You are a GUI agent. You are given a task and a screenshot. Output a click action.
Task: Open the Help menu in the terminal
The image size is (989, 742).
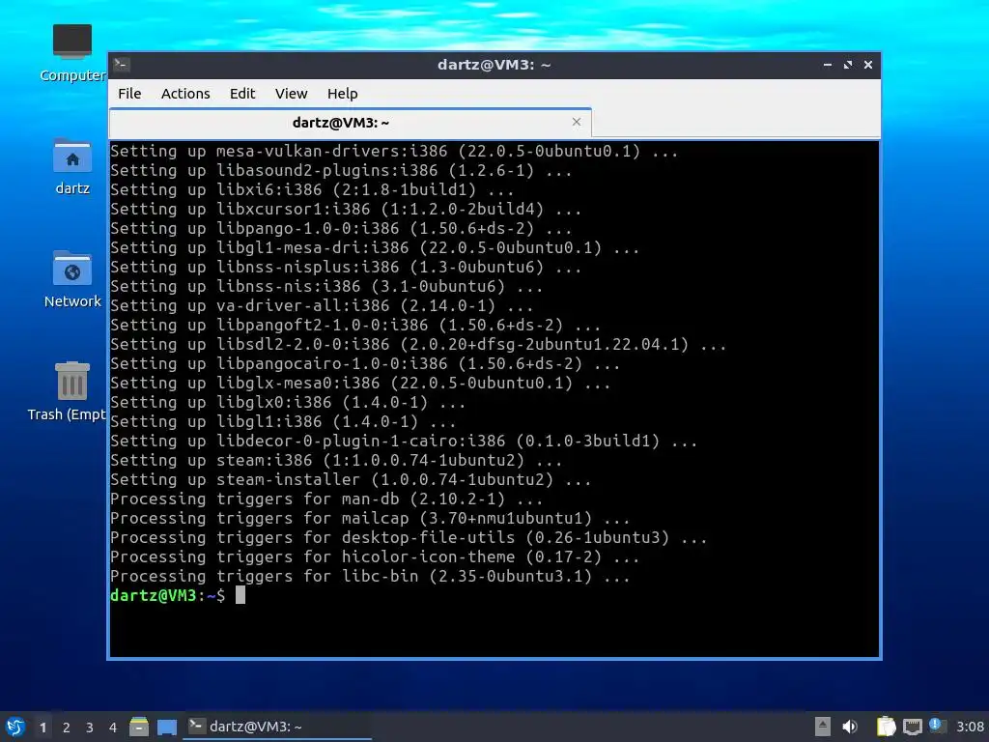[343, 94]
